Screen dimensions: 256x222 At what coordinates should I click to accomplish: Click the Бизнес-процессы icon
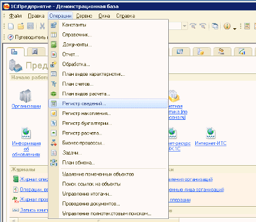click(x=53, y=143)
